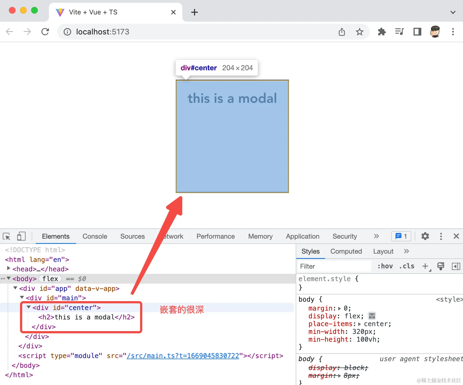Switch to the Application panel
The image size is (463, 385).
(303, 236)
